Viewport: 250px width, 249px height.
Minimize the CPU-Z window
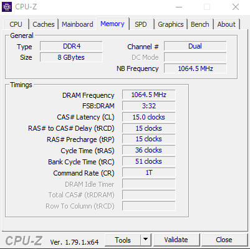[x=179, y=7]
